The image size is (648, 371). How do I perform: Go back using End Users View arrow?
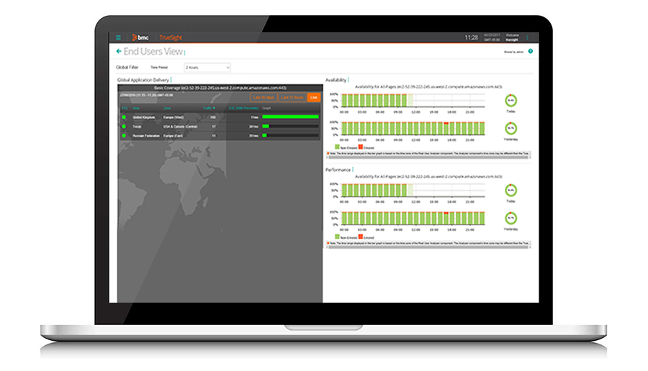(119, 52)
